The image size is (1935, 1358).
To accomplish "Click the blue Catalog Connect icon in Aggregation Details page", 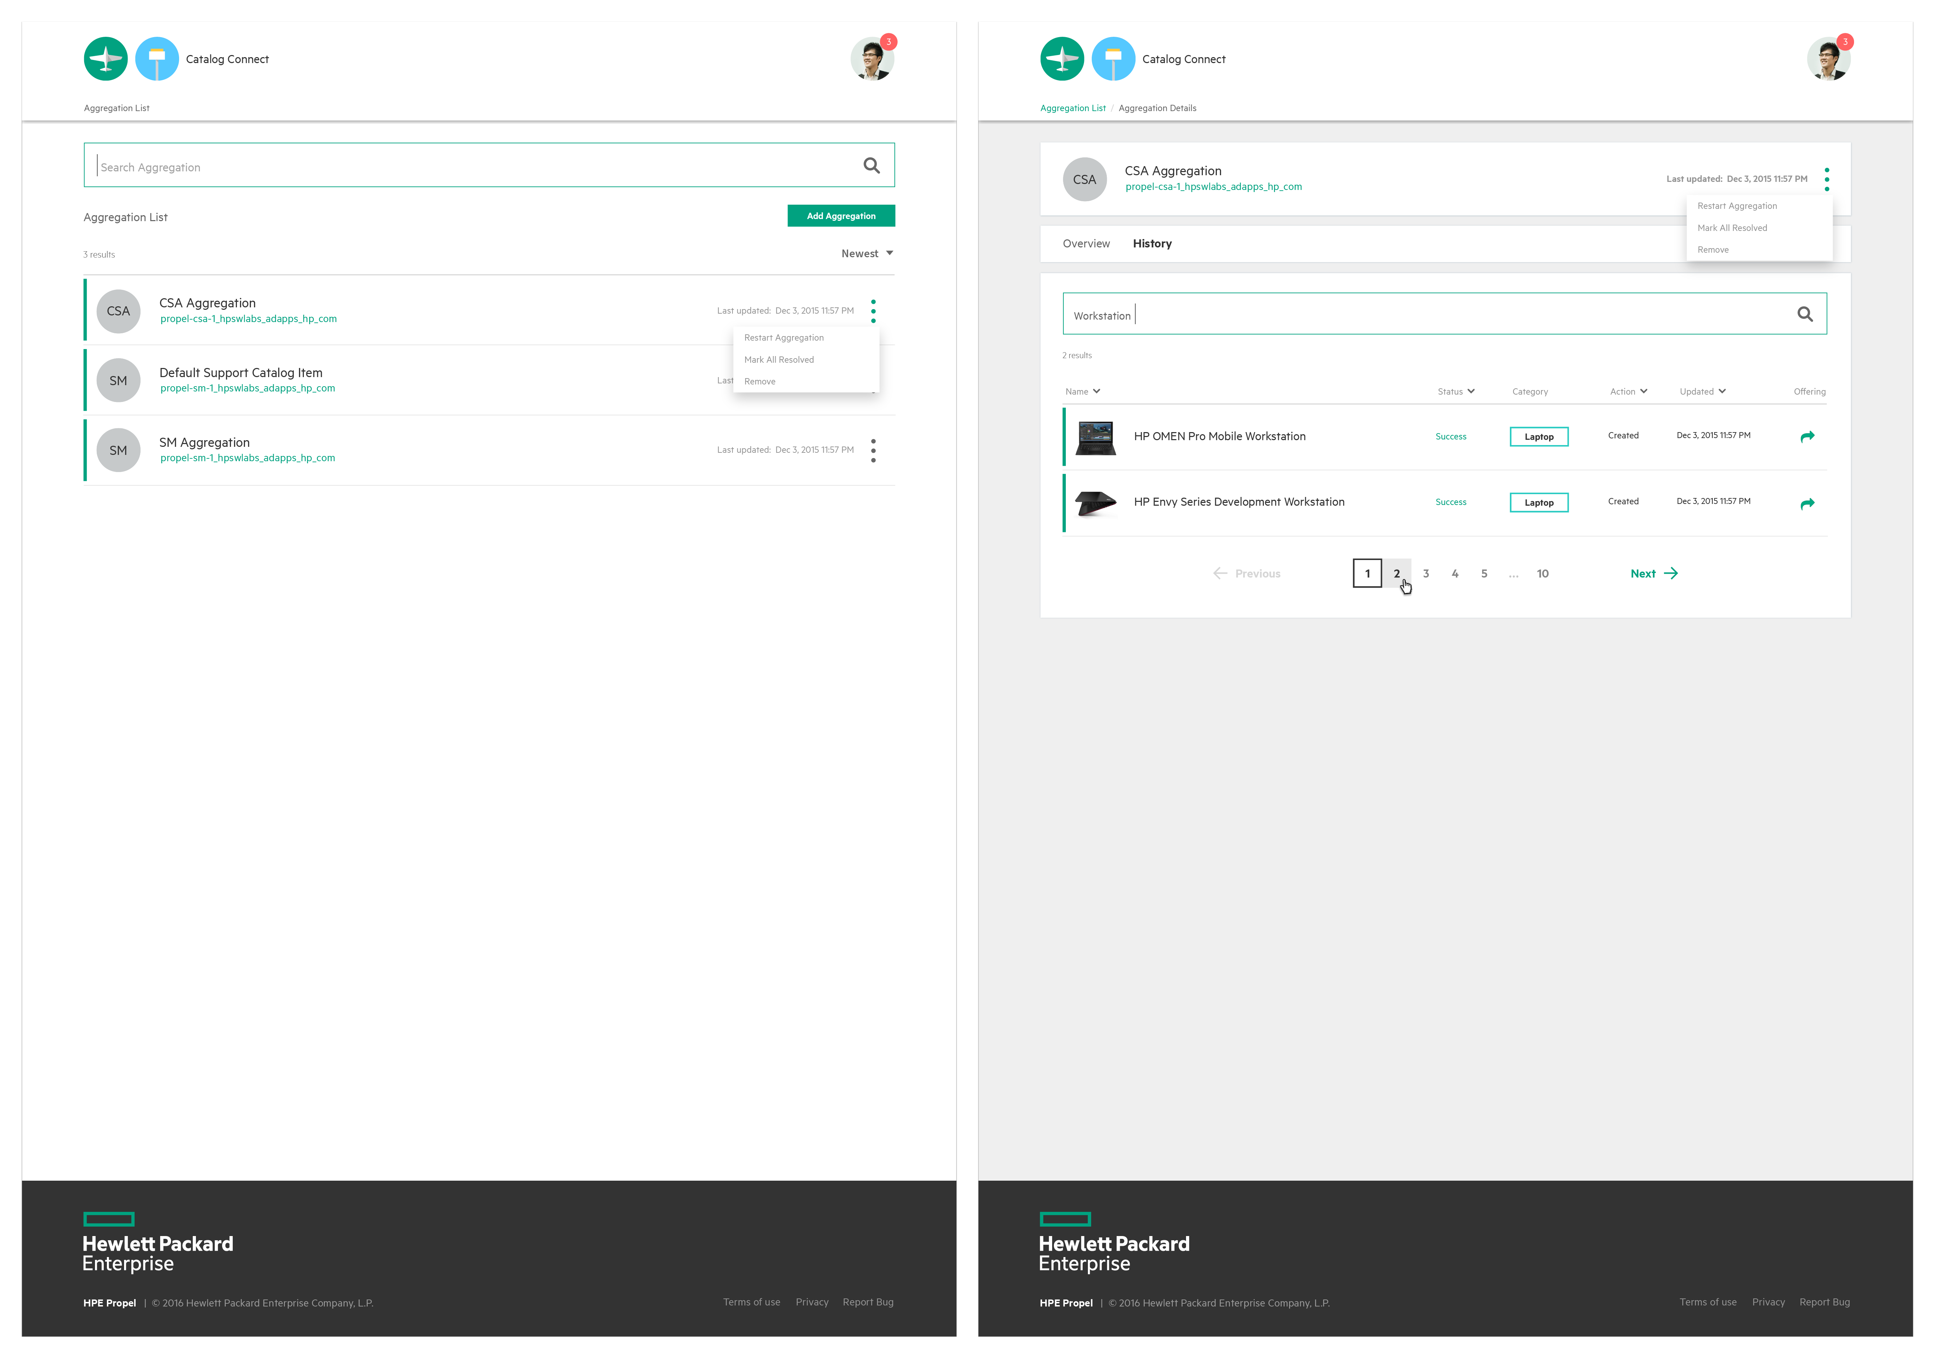I will [x=1113, y=59].
